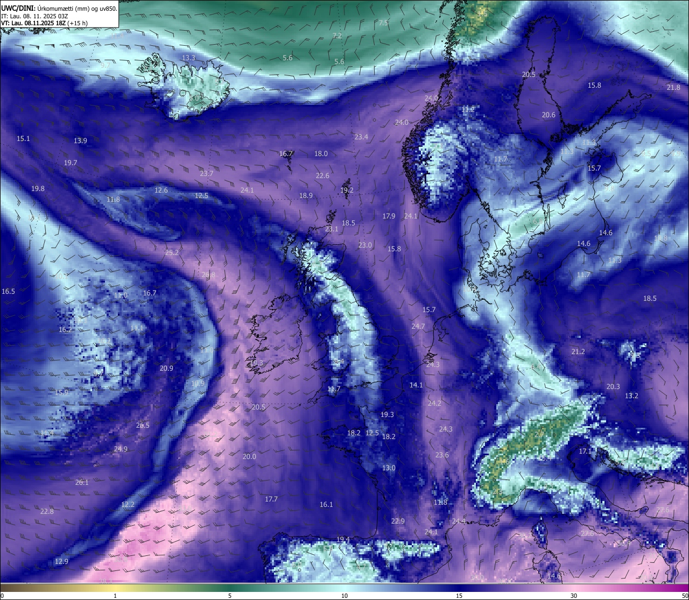The image size is (689, 600).
Task: Select the 23.4 value label
Action: (361, 137)
